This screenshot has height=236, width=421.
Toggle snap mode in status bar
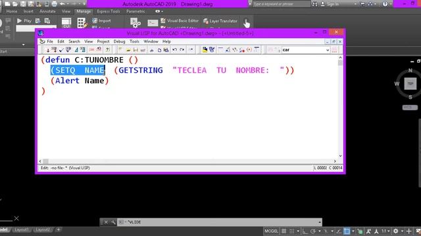coord(292,231)
